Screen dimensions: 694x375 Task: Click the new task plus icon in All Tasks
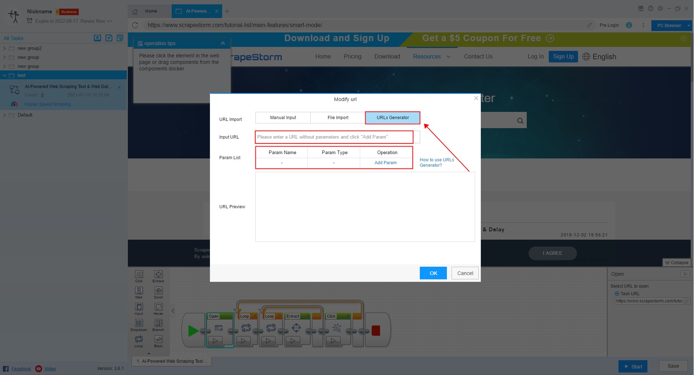[109, 38]
